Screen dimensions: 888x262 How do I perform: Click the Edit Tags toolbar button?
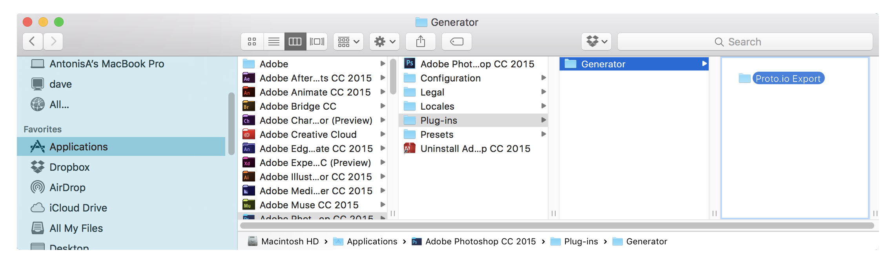457,42
